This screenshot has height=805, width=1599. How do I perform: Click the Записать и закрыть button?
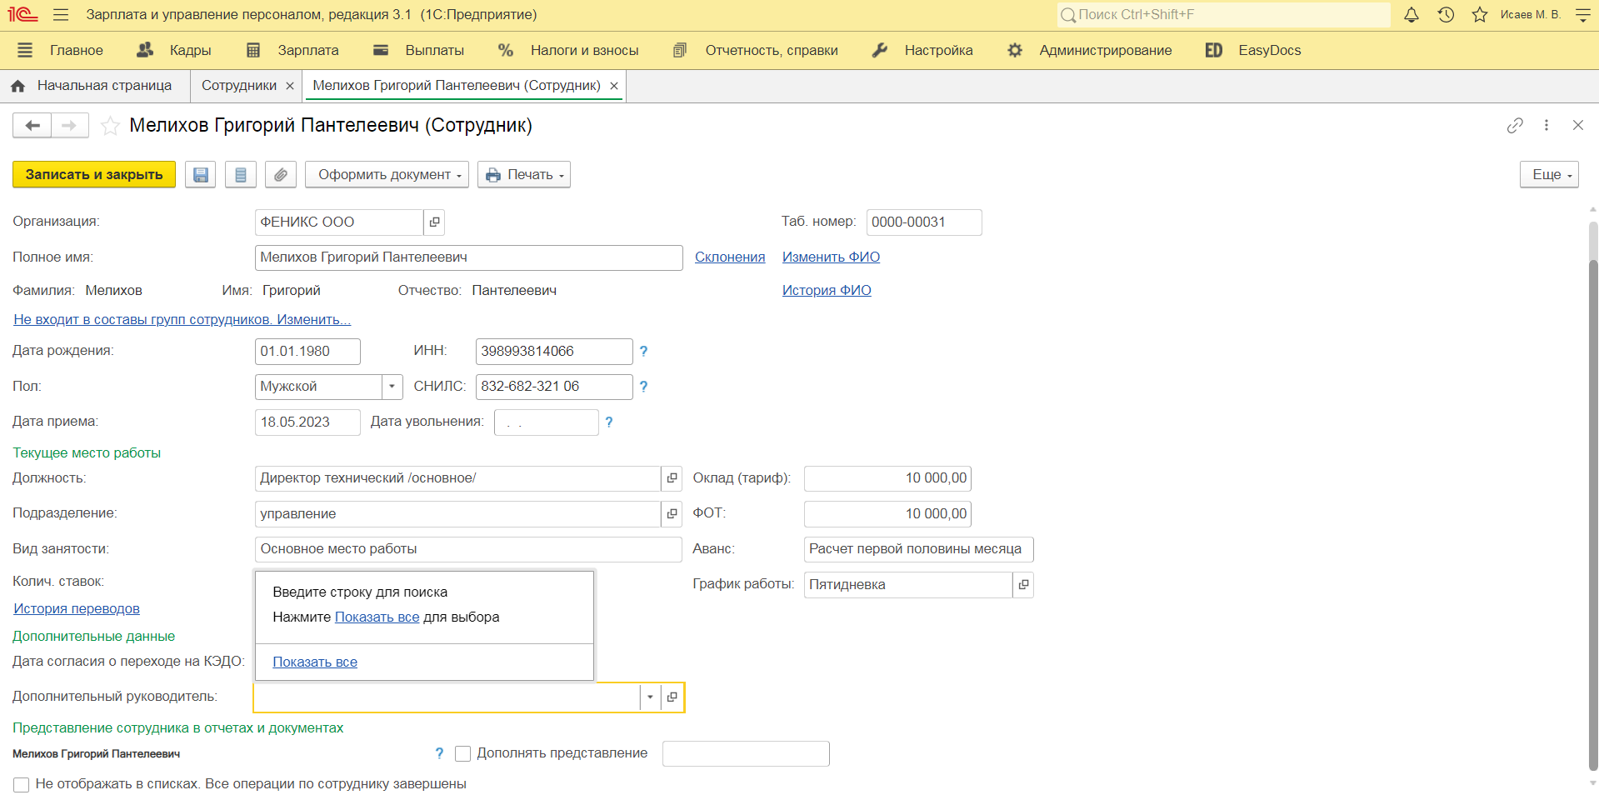[x=94, y=175]
